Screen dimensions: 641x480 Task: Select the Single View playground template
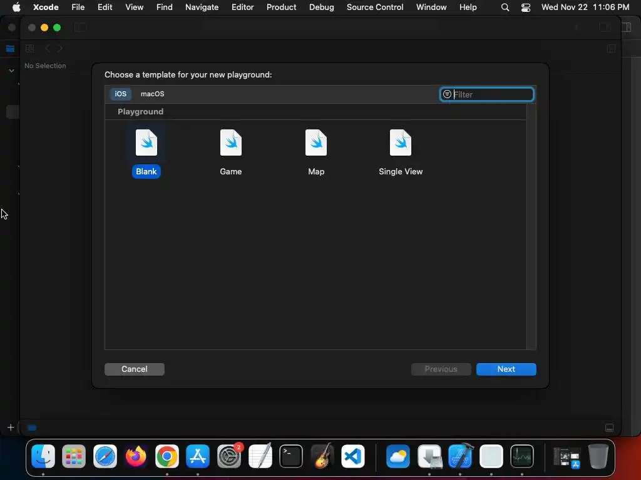tap(401, 153)
